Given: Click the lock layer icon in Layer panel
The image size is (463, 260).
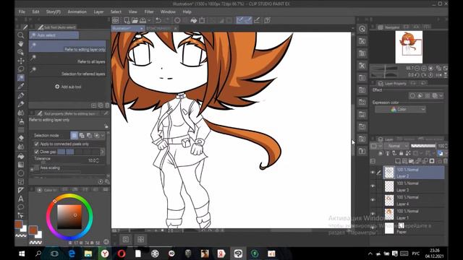Looking at the screenshot, I should pos(401,153).
